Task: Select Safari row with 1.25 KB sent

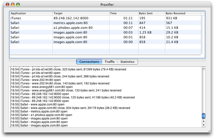Action: point(105,32)
